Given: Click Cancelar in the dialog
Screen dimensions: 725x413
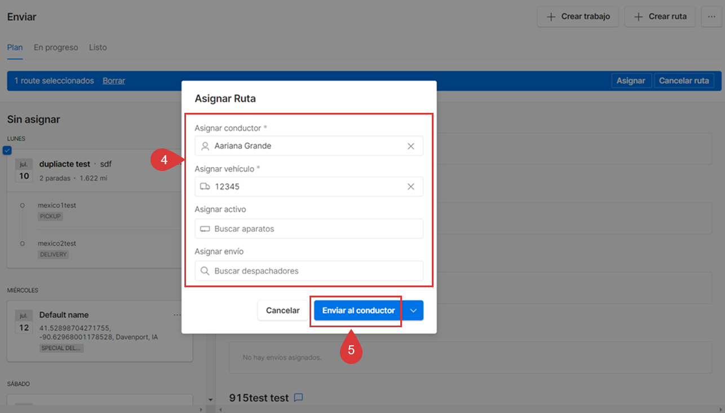Looking at the screenshot, I should coord(282,310).
